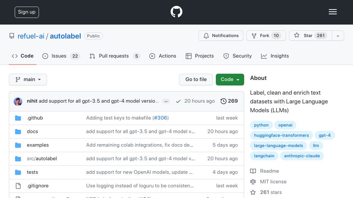The height and width of the screenshot is (198, 353).
Task: Open the tests folder
Action: pyautogui.click(x=32, y=172)
